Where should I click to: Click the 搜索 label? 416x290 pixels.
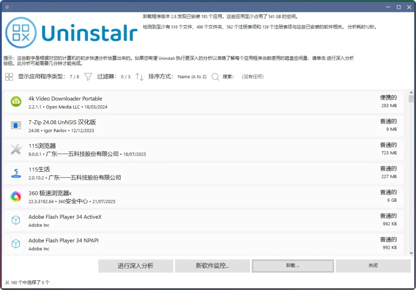point(228,77)
